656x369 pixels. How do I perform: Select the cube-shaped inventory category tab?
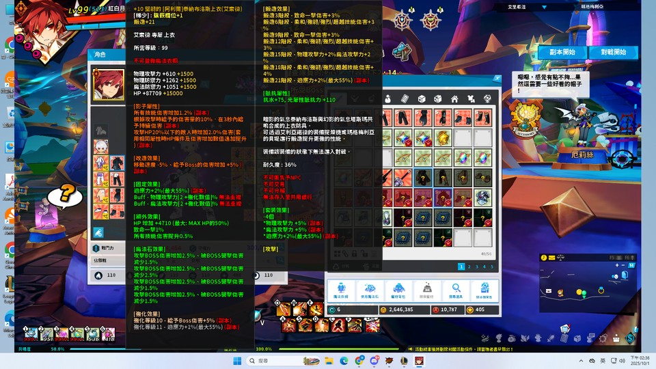422,99
